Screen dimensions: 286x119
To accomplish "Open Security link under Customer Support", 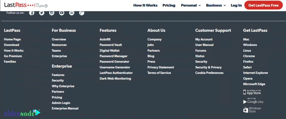I will pos(201,62).
